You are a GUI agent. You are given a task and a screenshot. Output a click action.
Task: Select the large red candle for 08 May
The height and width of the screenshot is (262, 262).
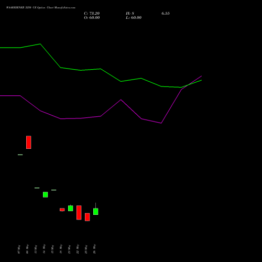click(x=29, y=143)
